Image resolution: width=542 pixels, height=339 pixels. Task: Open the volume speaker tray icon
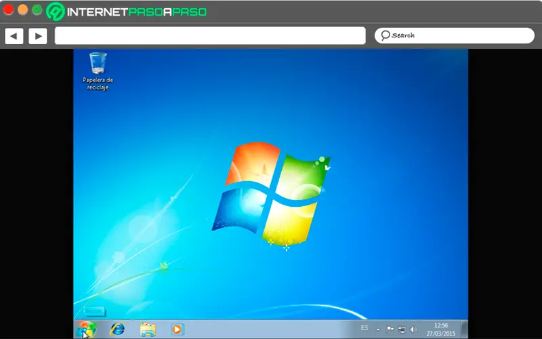click(x=413, y=330)
